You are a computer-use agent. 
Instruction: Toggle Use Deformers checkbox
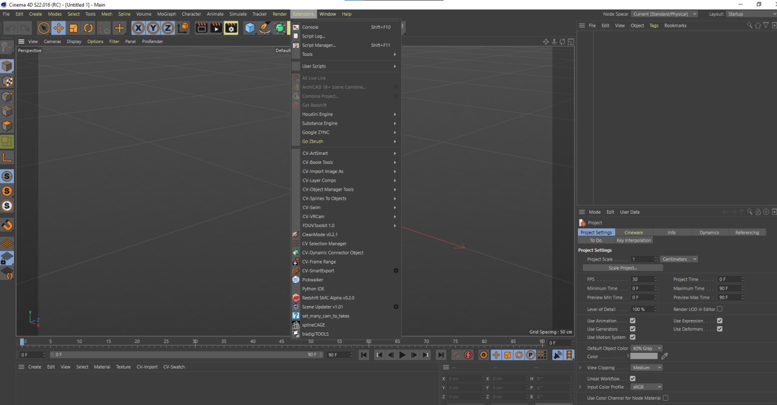tap(719, 329)
